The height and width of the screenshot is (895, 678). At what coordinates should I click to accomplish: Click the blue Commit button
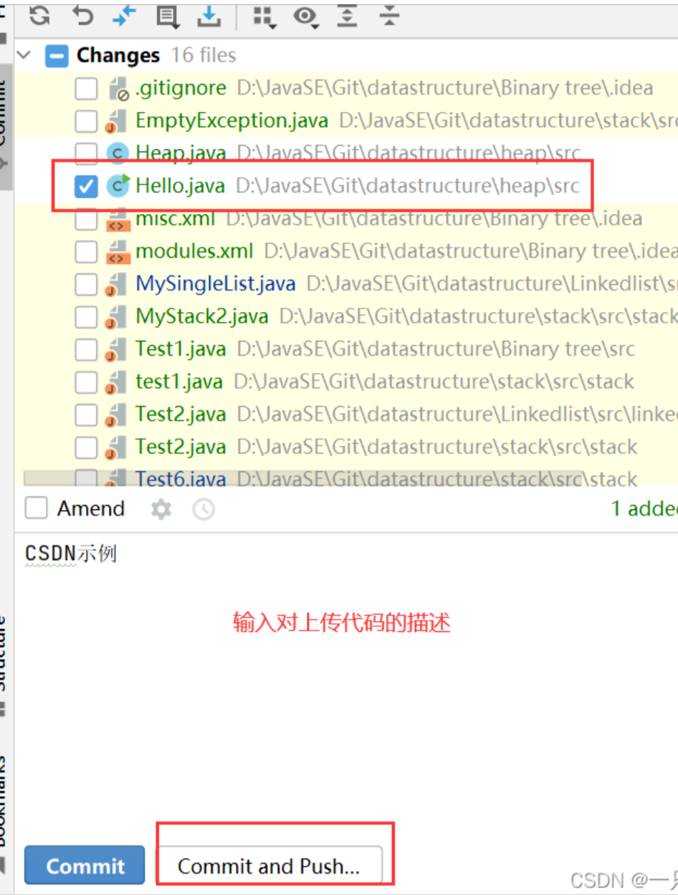click(85, 866)
